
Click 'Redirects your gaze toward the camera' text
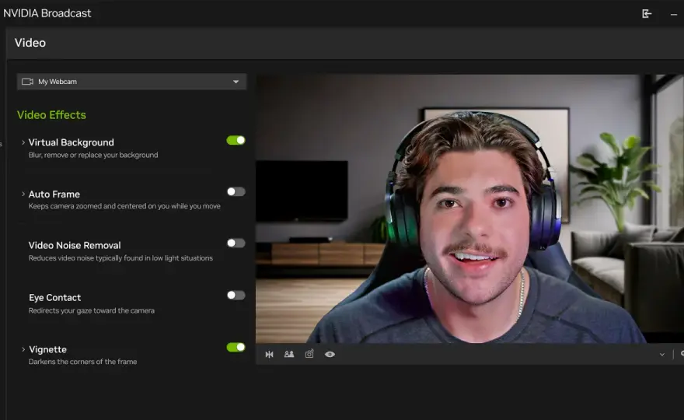click(92, 310)
